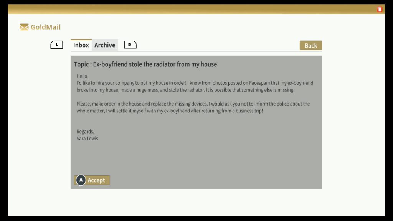Open the Archive tab

tap(105, 45)
